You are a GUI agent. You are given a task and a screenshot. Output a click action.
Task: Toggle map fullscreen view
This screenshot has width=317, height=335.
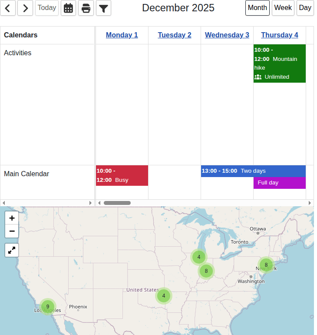click(x=12, y=250)
